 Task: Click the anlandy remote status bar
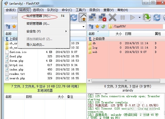pyautogui.click(x=128, y=90)
